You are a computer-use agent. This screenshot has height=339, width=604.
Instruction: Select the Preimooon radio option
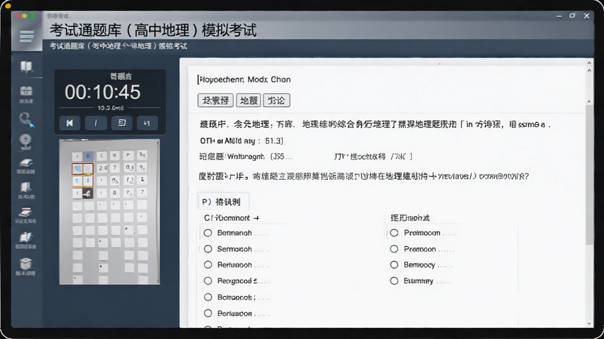[394, 233]
